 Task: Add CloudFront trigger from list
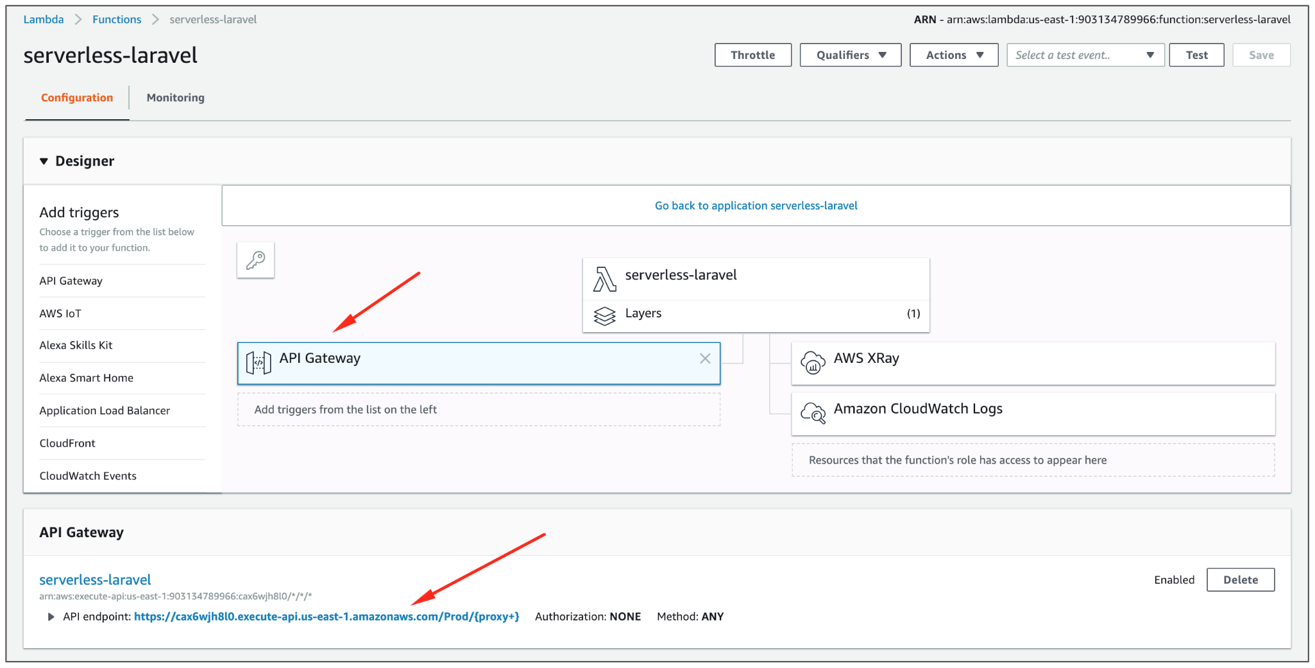pos(67,443)
